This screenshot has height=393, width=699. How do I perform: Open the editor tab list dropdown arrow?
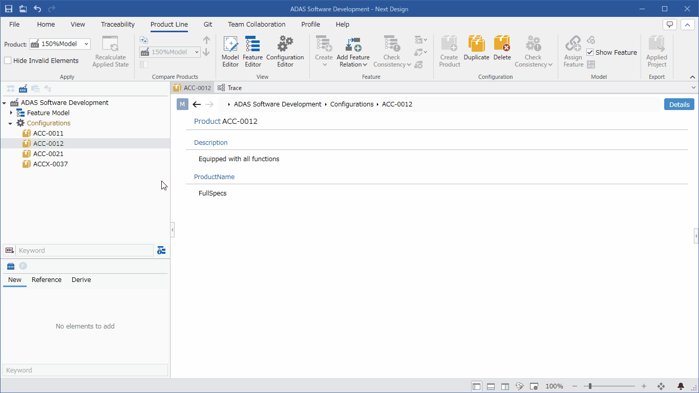click(694, 88)
